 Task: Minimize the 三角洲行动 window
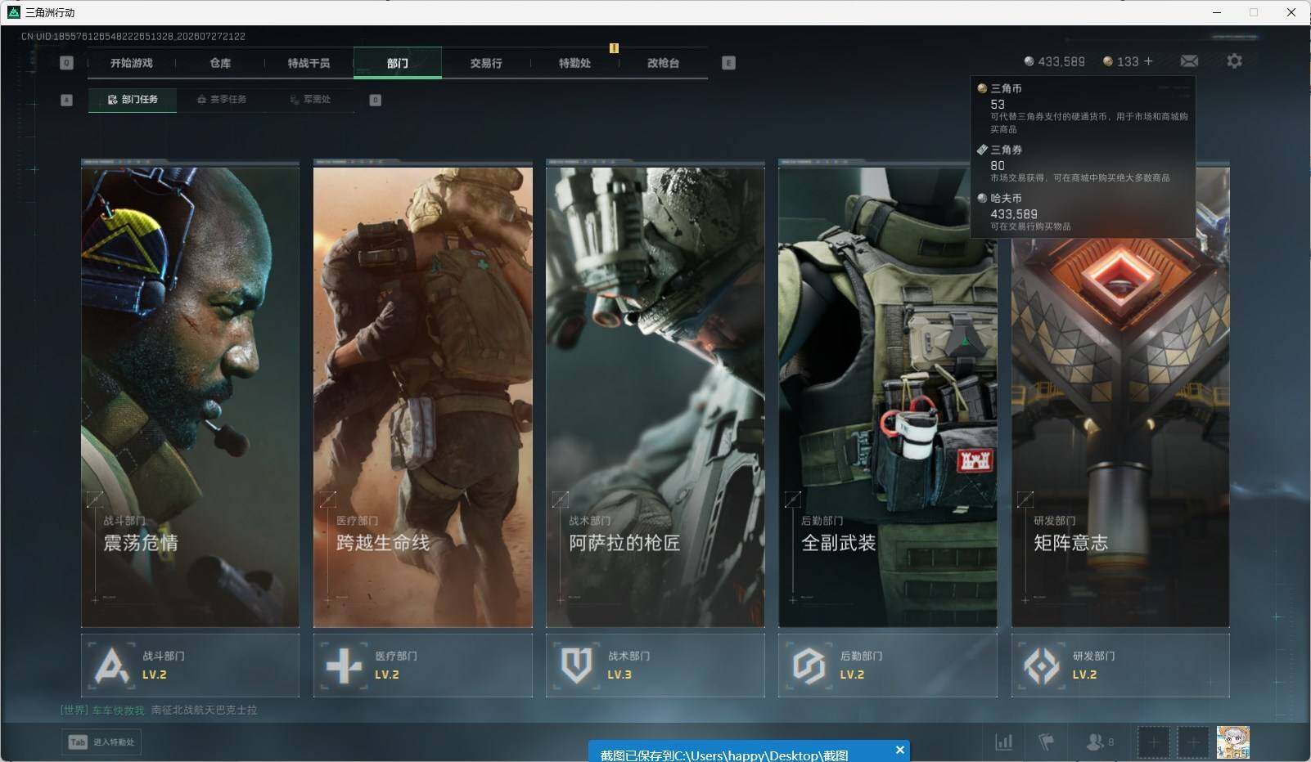coord(1217,12)
